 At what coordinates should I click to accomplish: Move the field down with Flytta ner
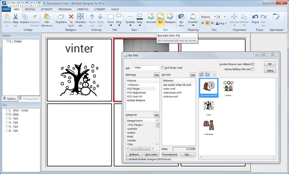coord(100,20)
